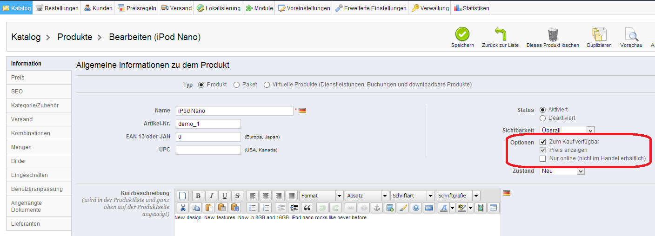This screenshot has height=236, width=655.
Task: Click the Dieses Produkt löschen trash icon
Action: point(553,34)
